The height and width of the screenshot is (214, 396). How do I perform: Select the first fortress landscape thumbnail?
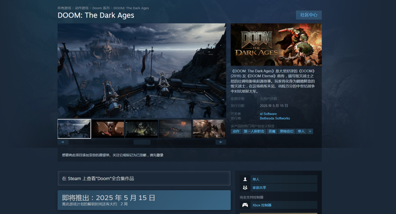point(74,129)
